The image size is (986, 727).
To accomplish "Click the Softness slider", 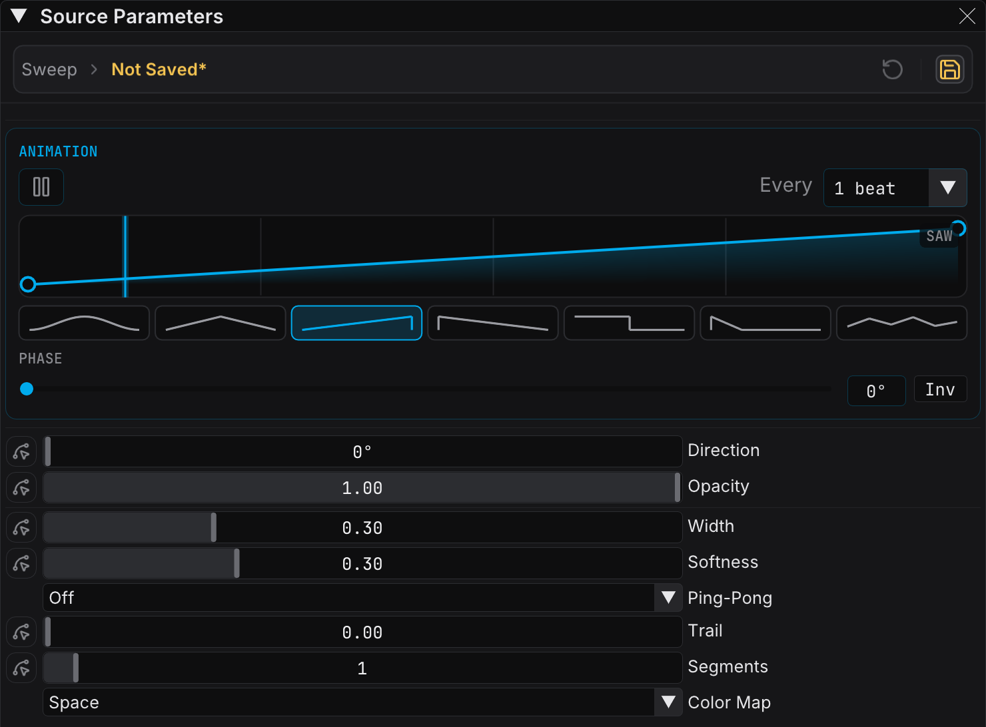I will [362, 563].
